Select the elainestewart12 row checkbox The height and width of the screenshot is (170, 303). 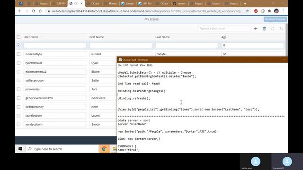(18, 72)
